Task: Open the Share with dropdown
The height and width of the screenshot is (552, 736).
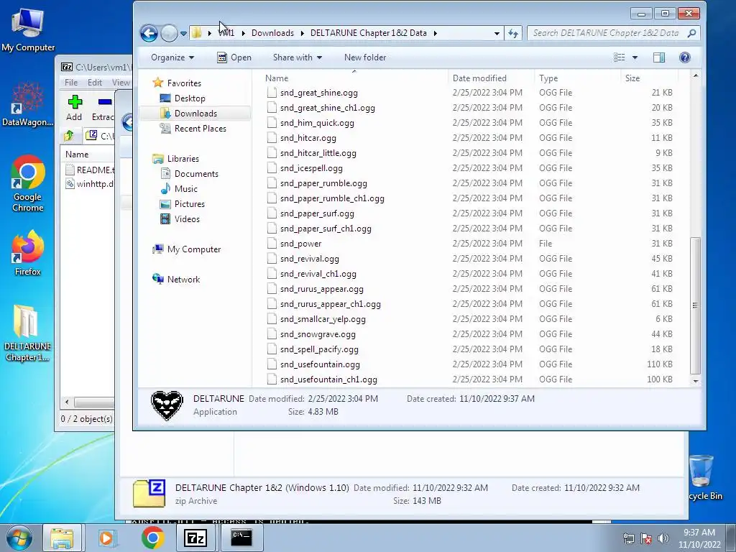Action: click(297, 57)
